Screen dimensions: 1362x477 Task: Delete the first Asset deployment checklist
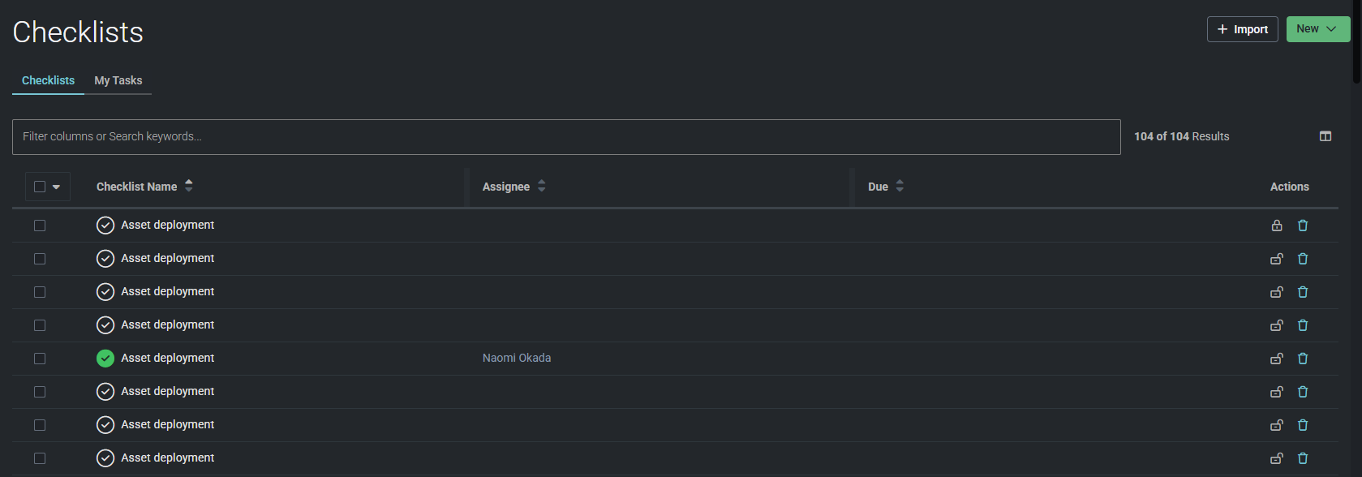[x=1302, y=226]
